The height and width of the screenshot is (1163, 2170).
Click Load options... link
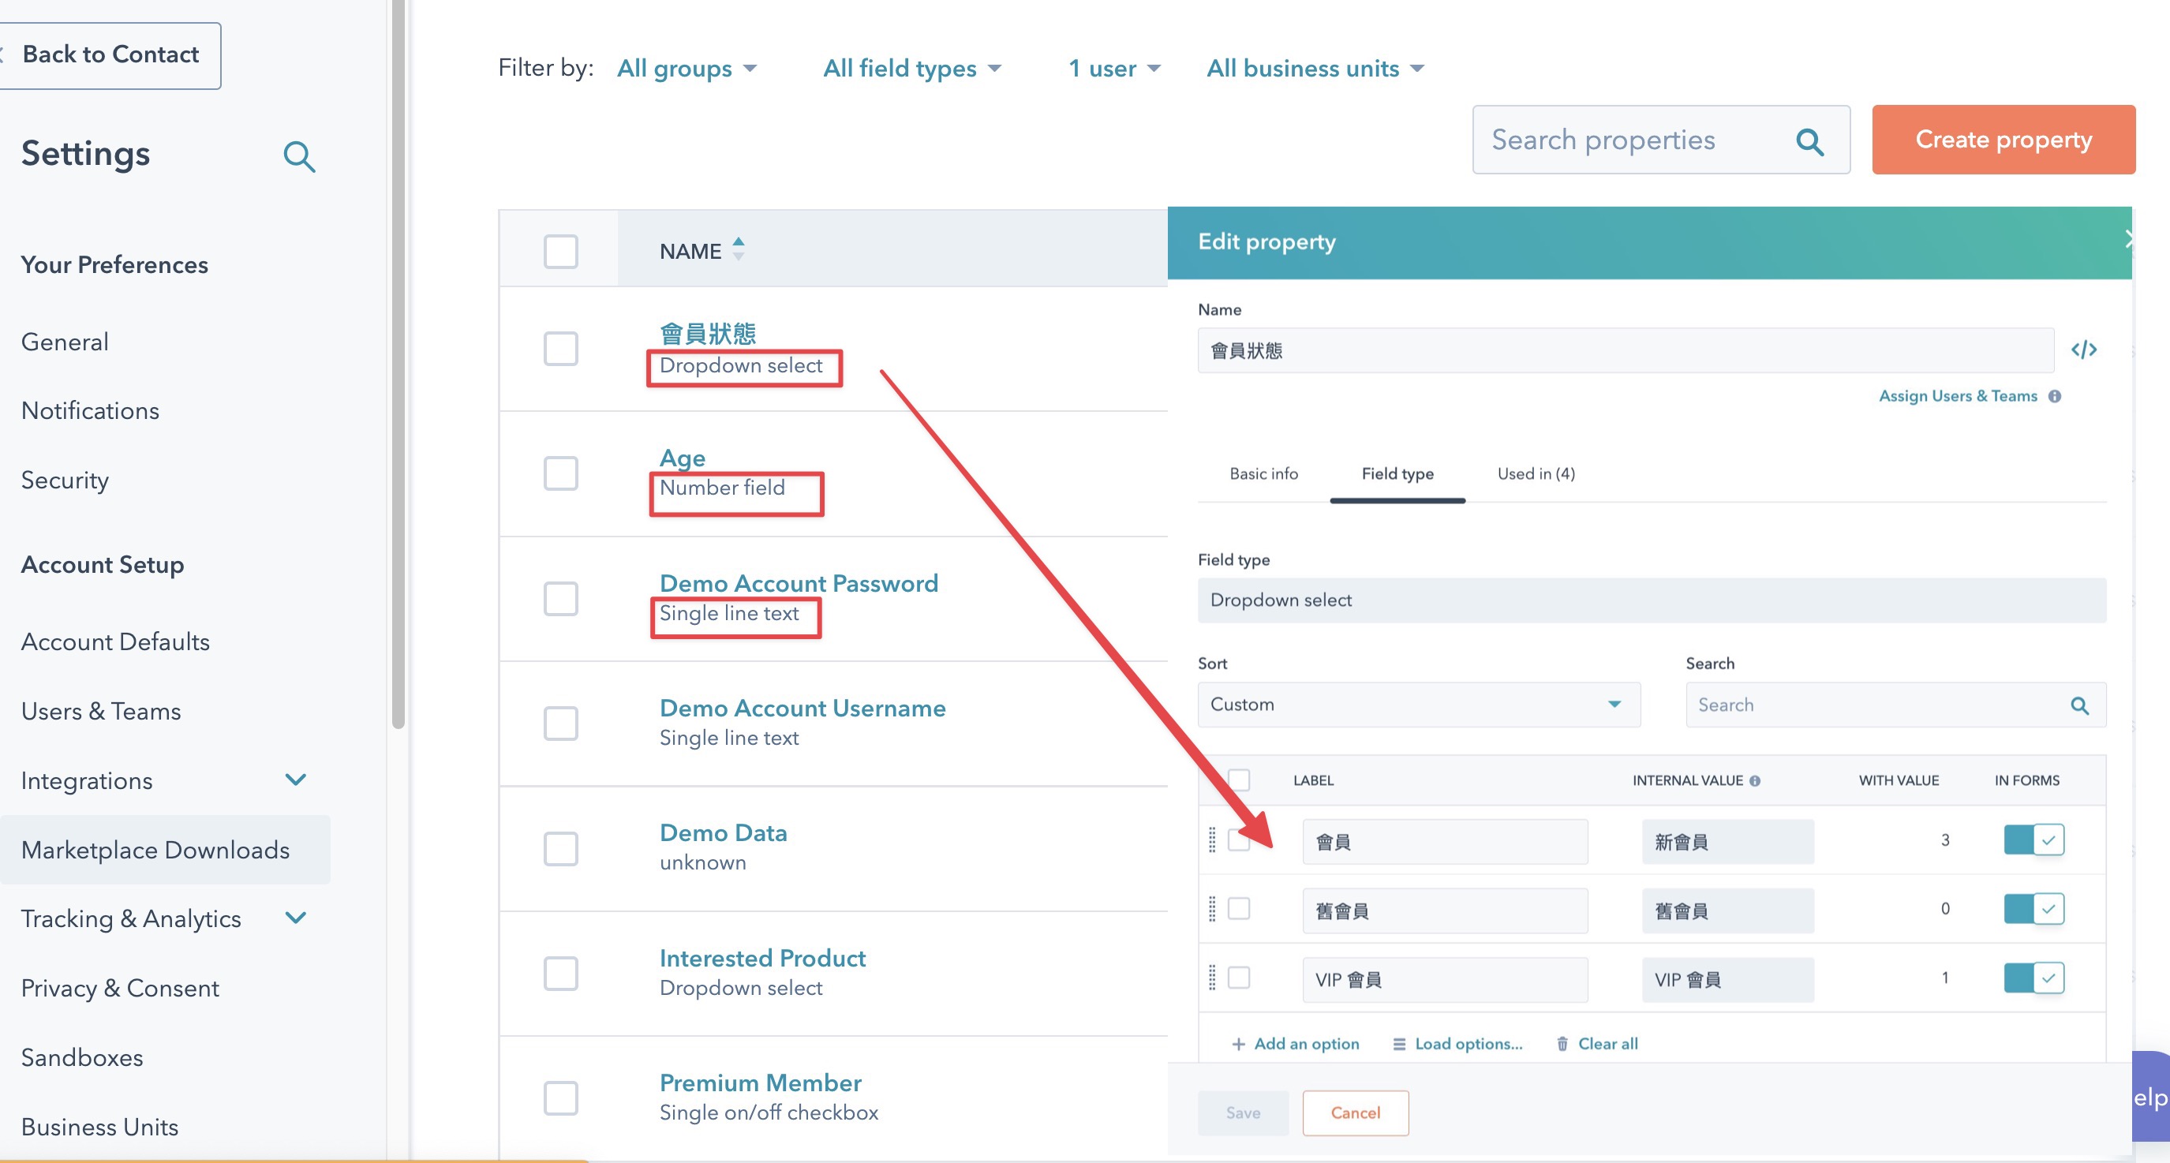1457,1045
